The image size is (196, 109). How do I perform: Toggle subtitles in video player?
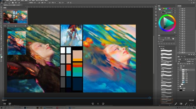(10, 104)
